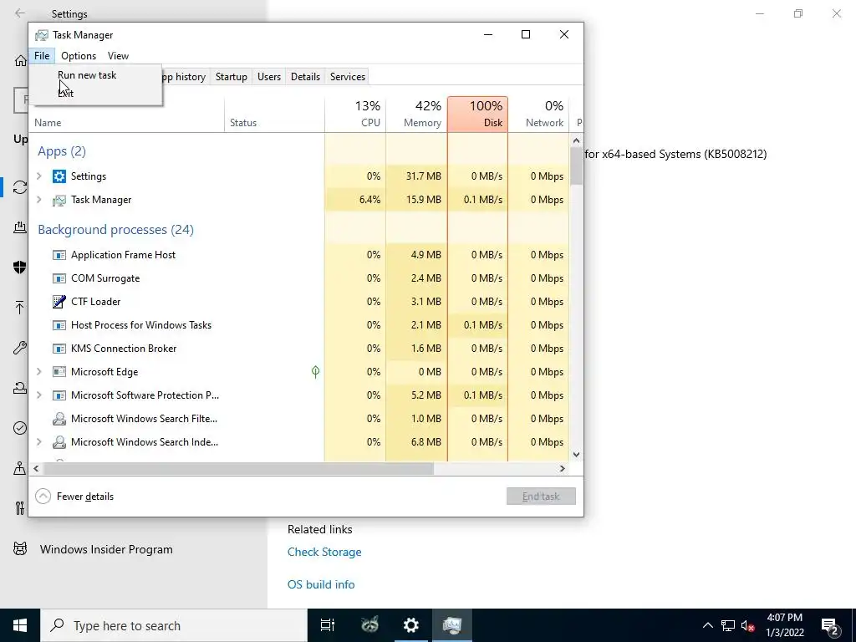Click the Microsoft Windows Search Filter icon
The image size is (856, 642).
pos(59,419)
